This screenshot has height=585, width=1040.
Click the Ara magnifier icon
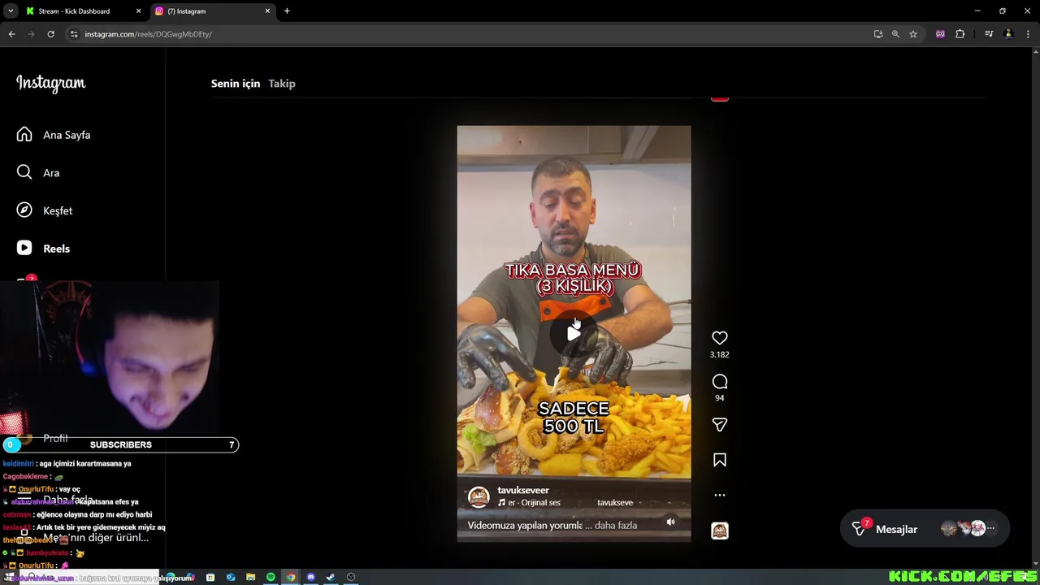point(24,172)
